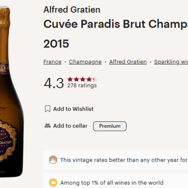Click the Add to cellar label
Screen dimensions: 188x188
point(70,126)
